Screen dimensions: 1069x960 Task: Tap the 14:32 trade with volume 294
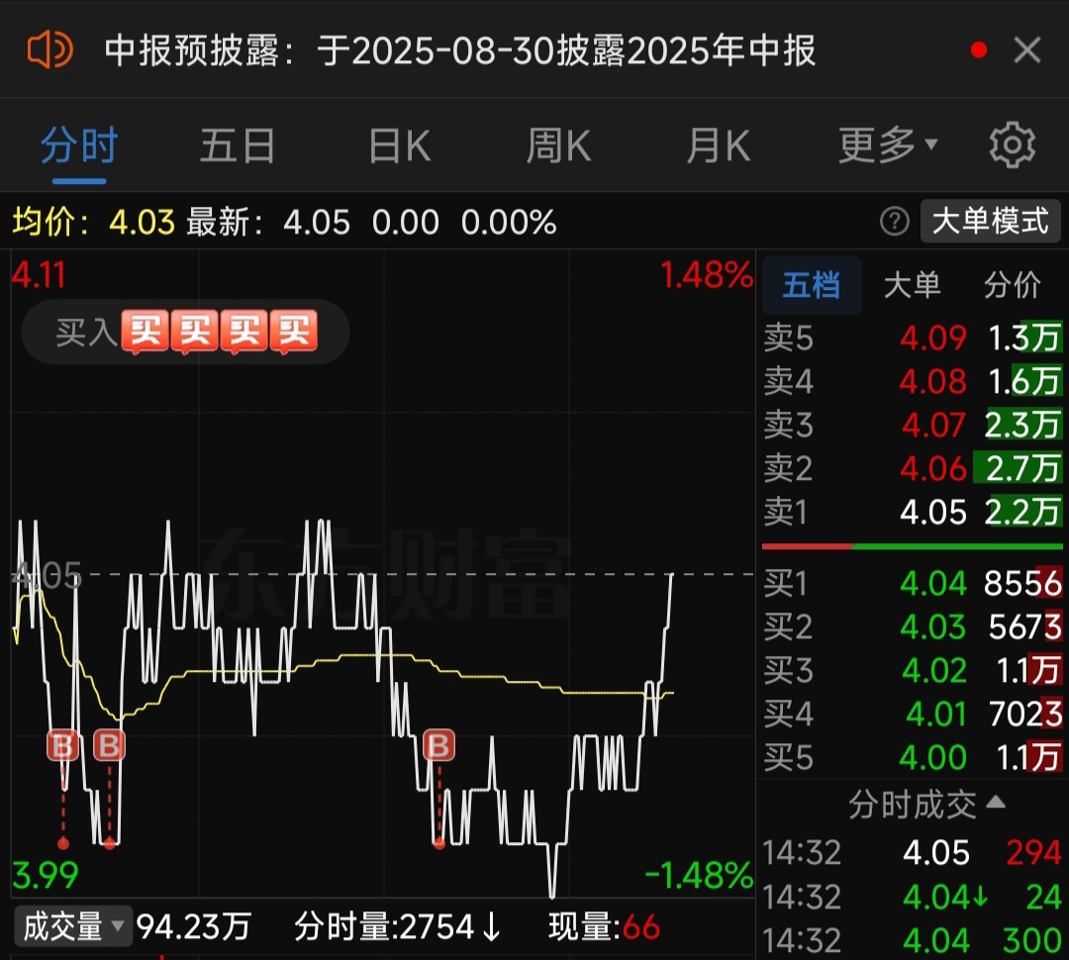point(913,853)
